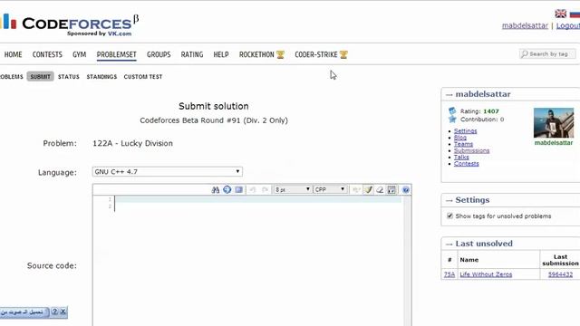Open the CONTESTS menu item

coord(47,54)
